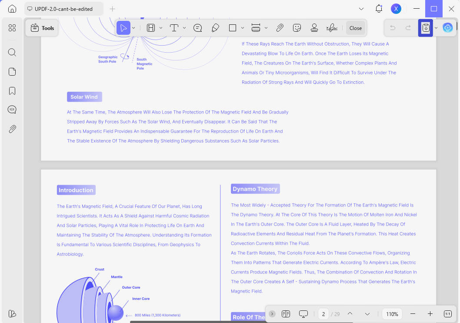Open the signature tool
460x323 pixels.
[332, 28]
